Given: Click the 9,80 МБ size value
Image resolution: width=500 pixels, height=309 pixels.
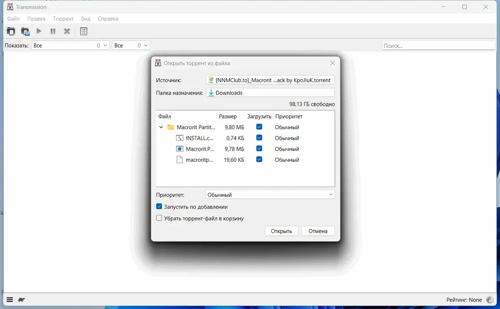Looking at the screenshot, I should coord(234,127).
